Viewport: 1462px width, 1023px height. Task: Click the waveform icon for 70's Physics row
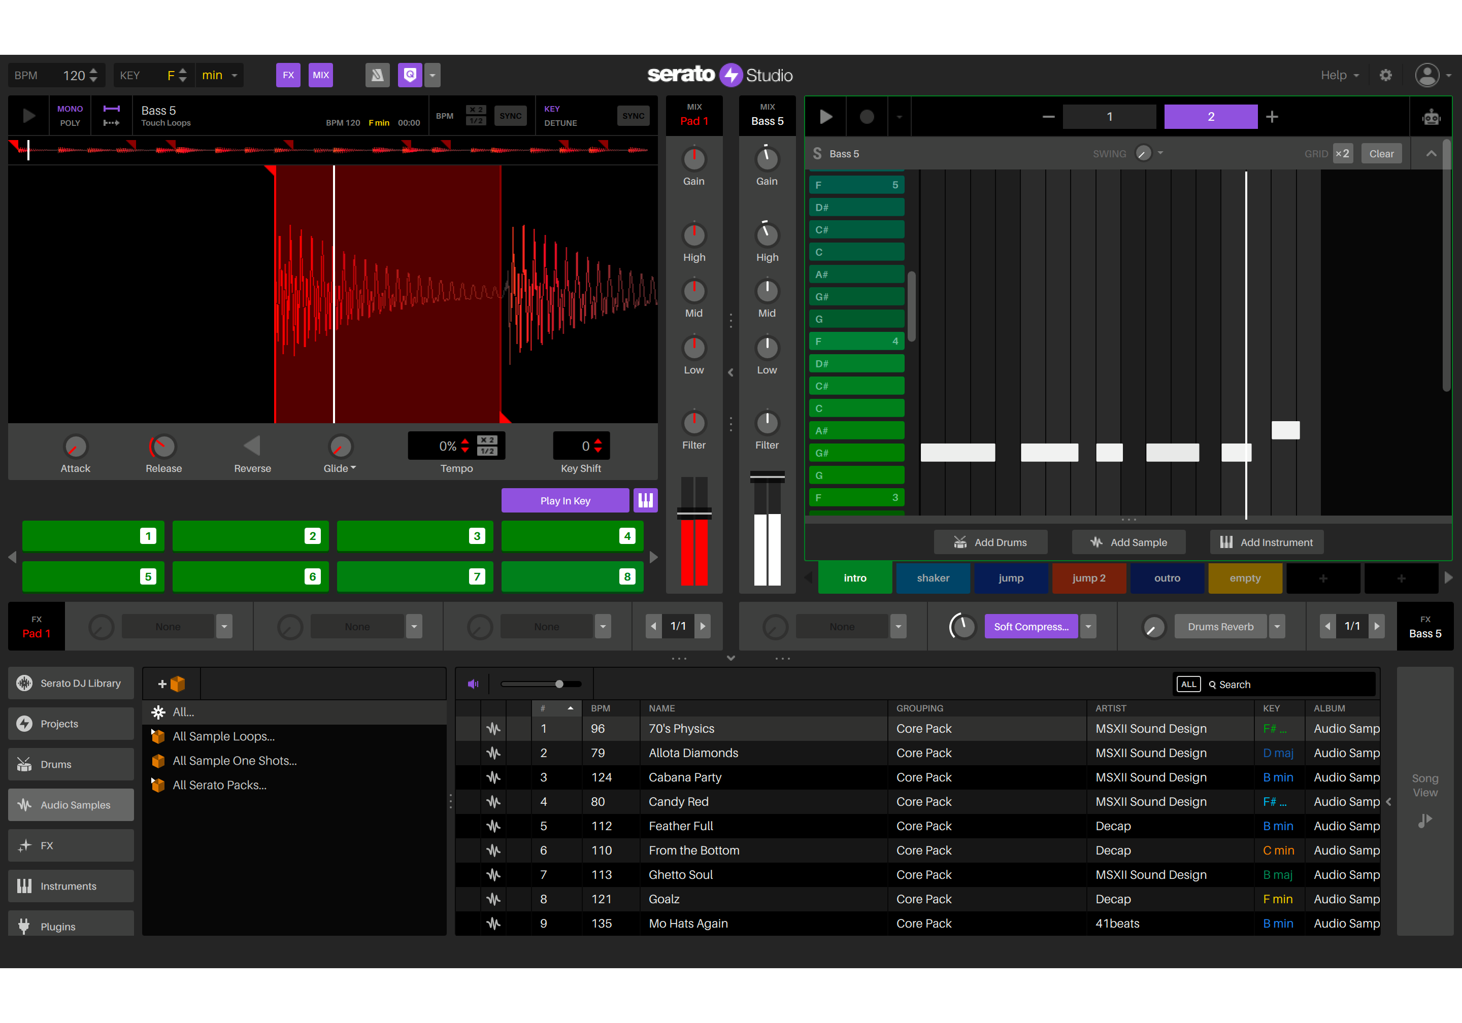click(493, 728)
